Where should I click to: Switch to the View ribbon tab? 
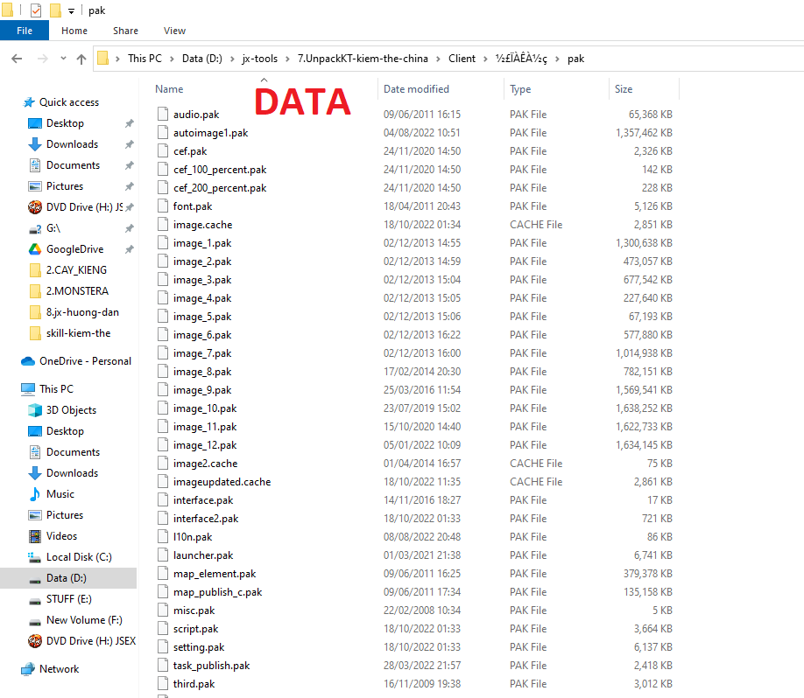coord(174,30)
